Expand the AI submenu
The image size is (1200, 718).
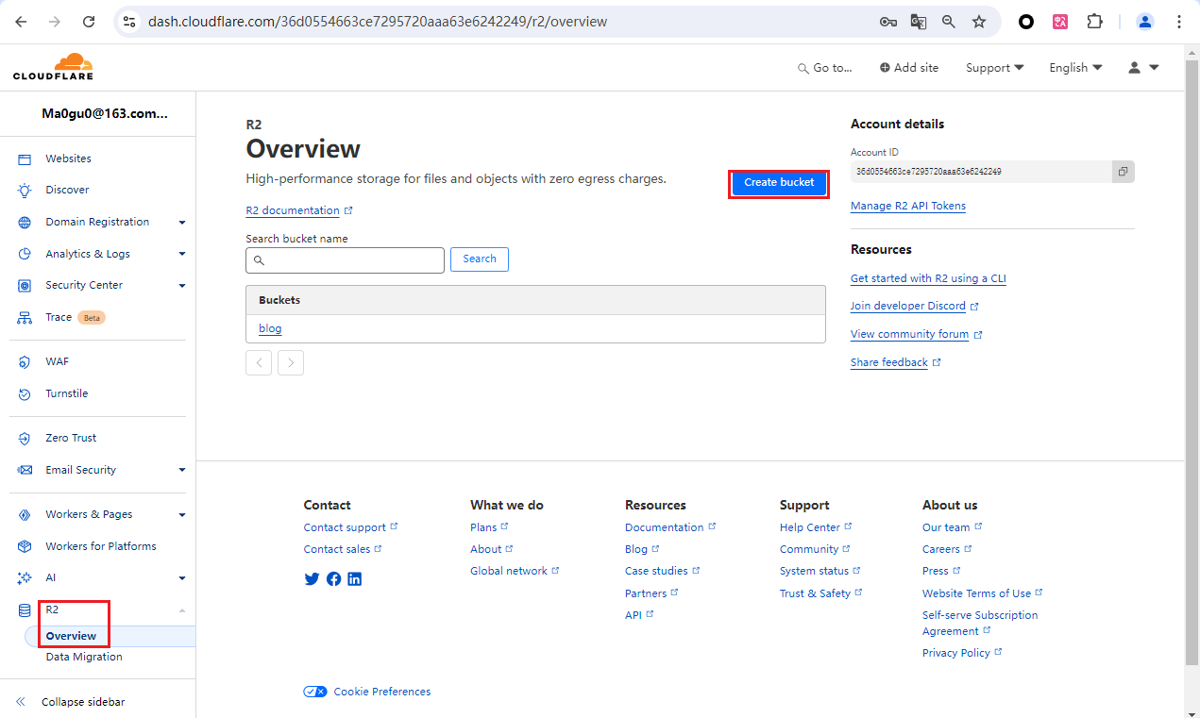pyautogui.click(x=182, y=578)
